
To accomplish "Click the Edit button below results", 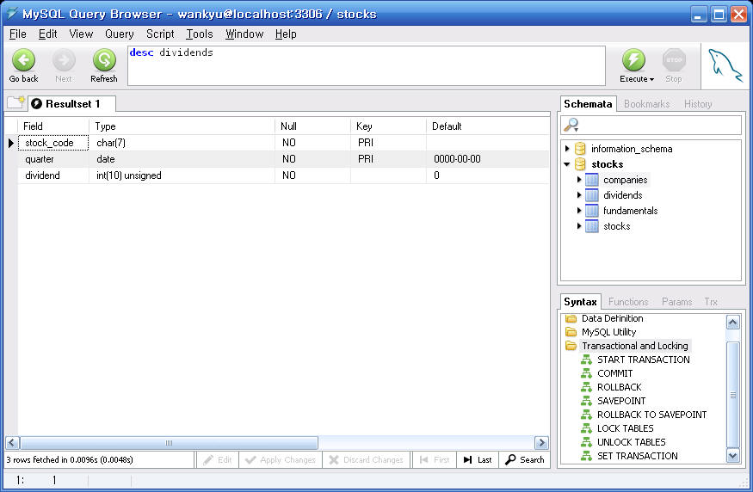I will coord(218,460).
